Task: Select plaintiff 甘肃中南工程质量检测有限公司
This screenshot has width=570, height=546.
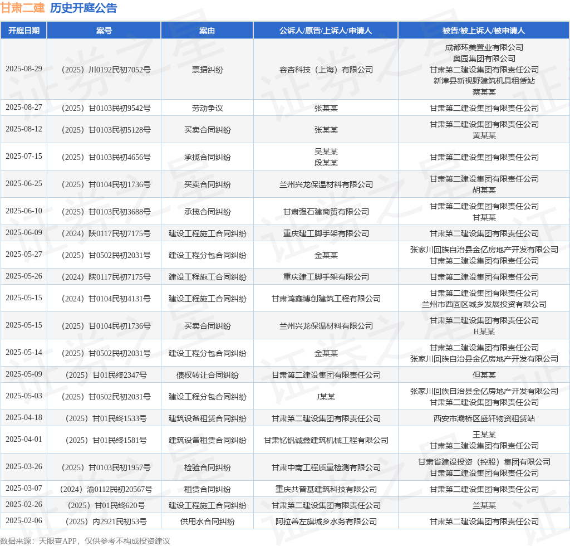Action: coord(326,468)
